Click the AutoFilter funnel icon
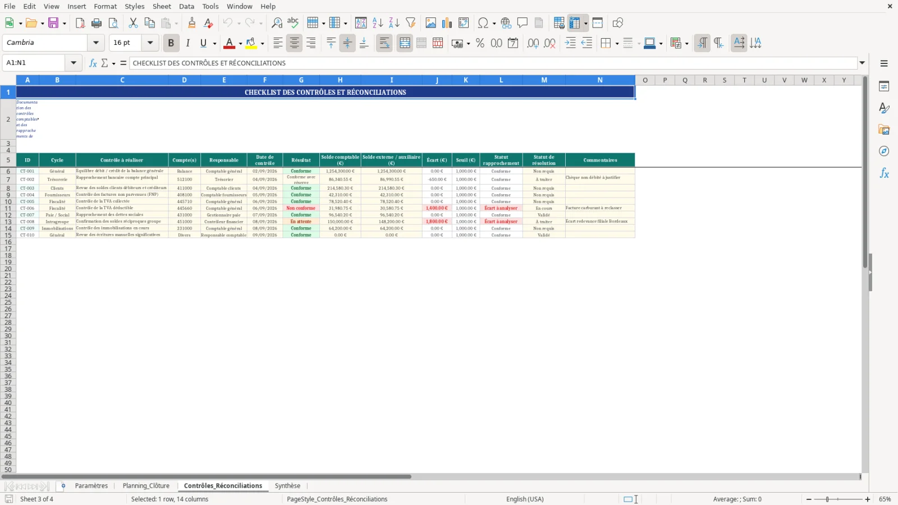The height and width of the screenshot is (505, 898). click(411, 23)
